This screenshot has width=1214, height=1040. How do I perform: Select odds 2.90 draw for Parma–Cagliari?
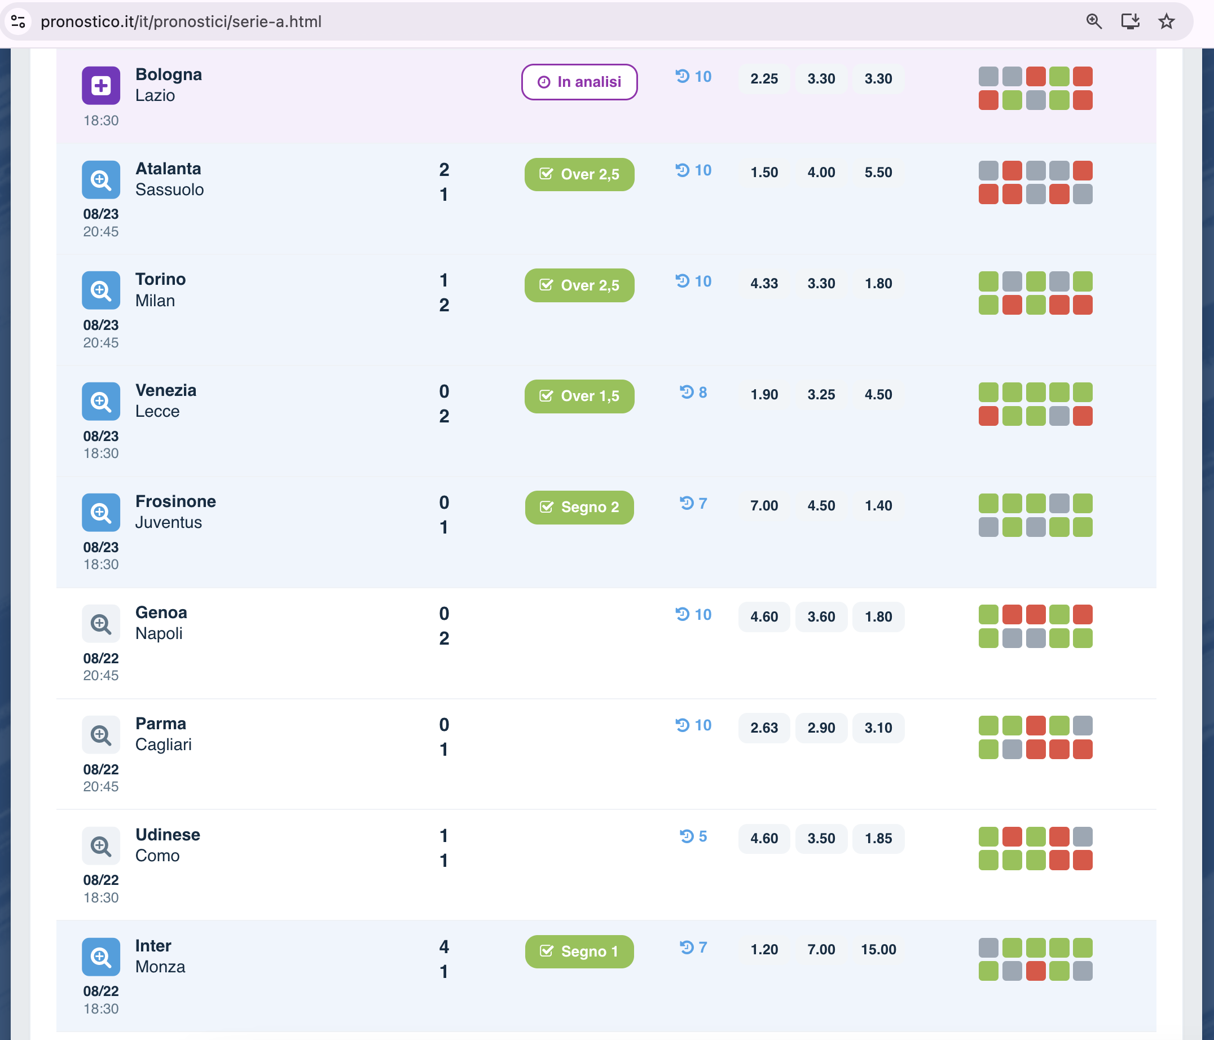point(821,728)
